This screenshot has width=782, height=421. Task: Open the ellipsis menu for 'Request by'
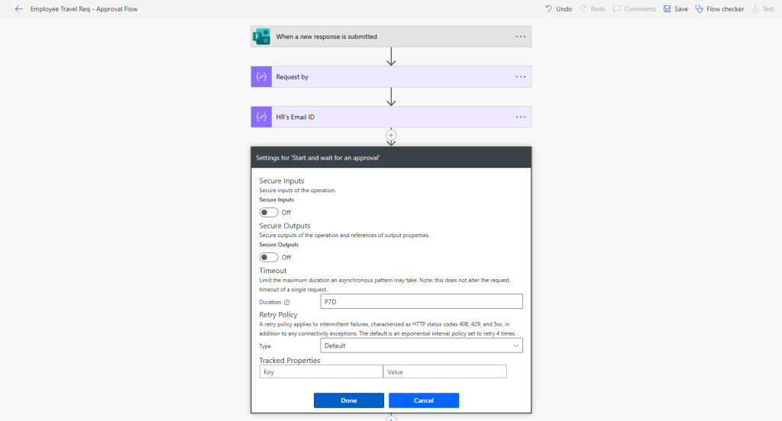(x=520, y=77)
